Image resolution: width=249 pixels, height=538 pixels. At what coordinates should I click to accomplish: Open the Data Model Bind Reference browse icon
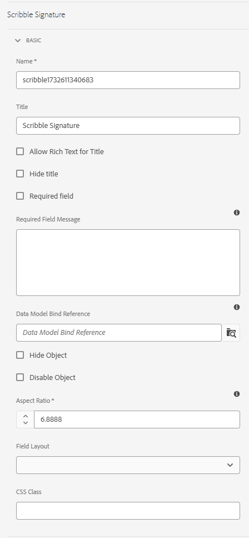click(231, 333)
